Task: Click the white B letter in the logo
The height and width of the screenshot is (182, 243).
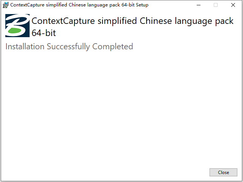Action: (x=17, y=25)
